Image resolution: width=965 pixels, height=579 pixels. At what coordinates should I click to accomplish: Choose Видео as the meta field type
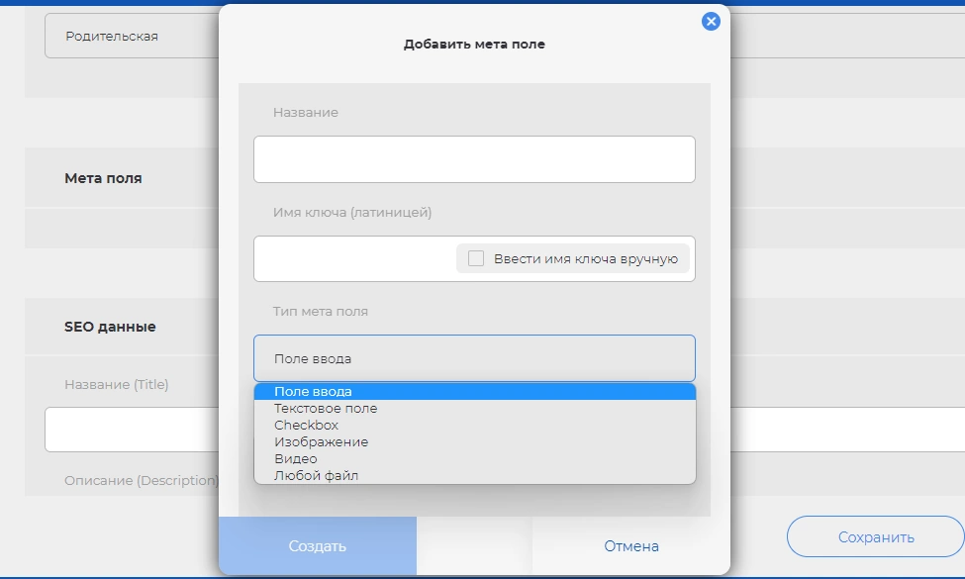[x=296, y=459]
